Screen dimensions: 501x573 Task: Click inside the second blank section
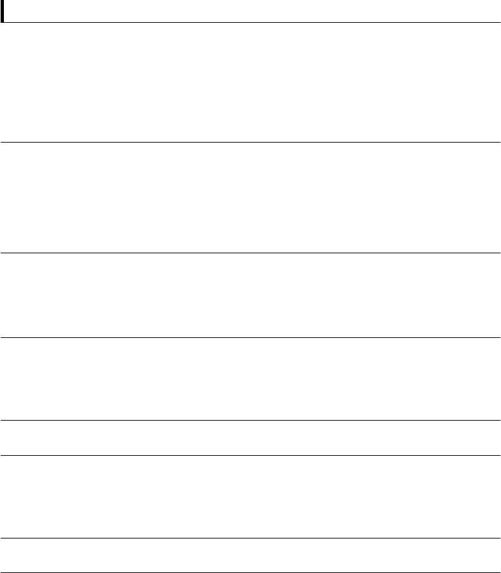coord(251,197)
